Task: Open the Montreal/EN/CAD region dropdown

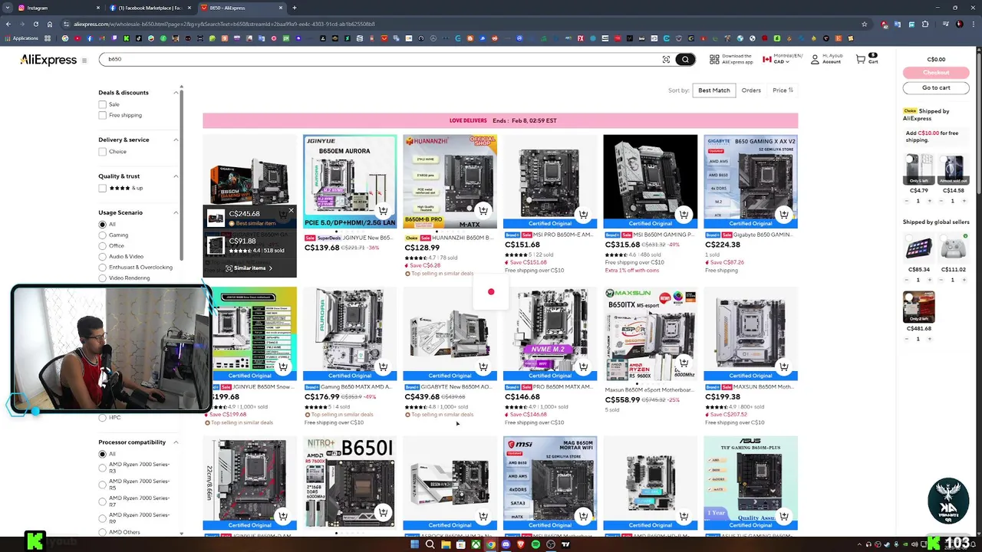Action: coord(783,59)
